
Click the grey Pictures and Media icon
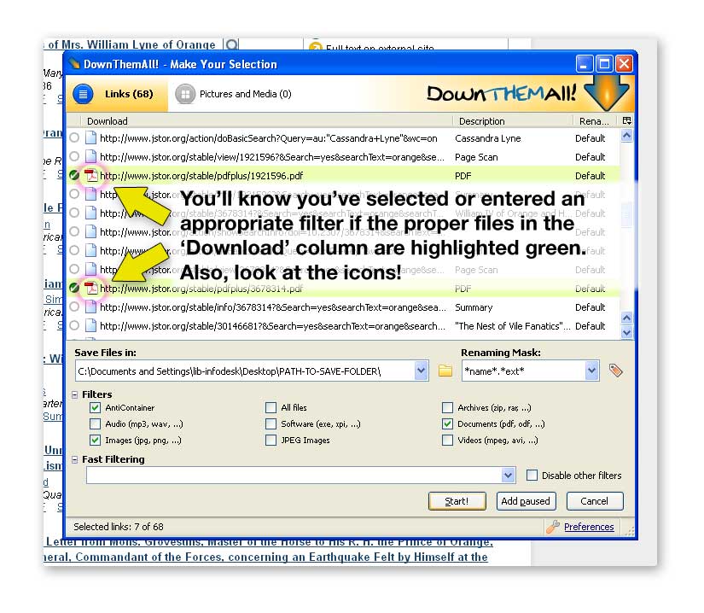pos(185,94)
